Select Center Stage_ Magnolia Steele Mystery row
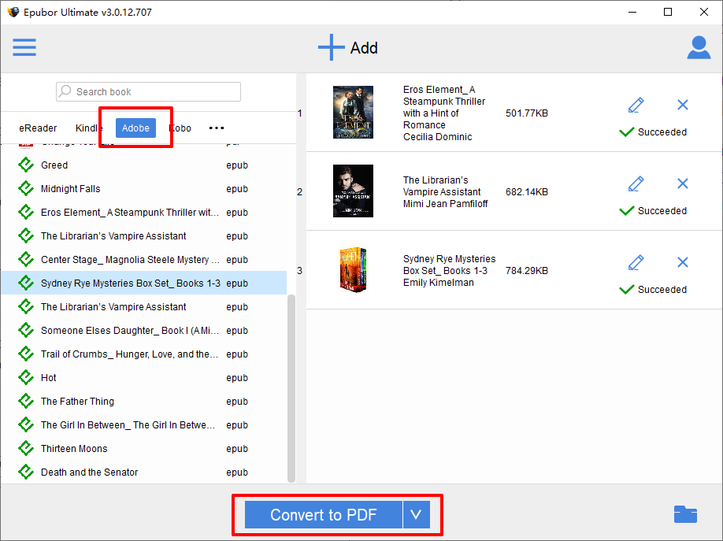This screenshot has width=723, height=541. click(x=144, y=259)
